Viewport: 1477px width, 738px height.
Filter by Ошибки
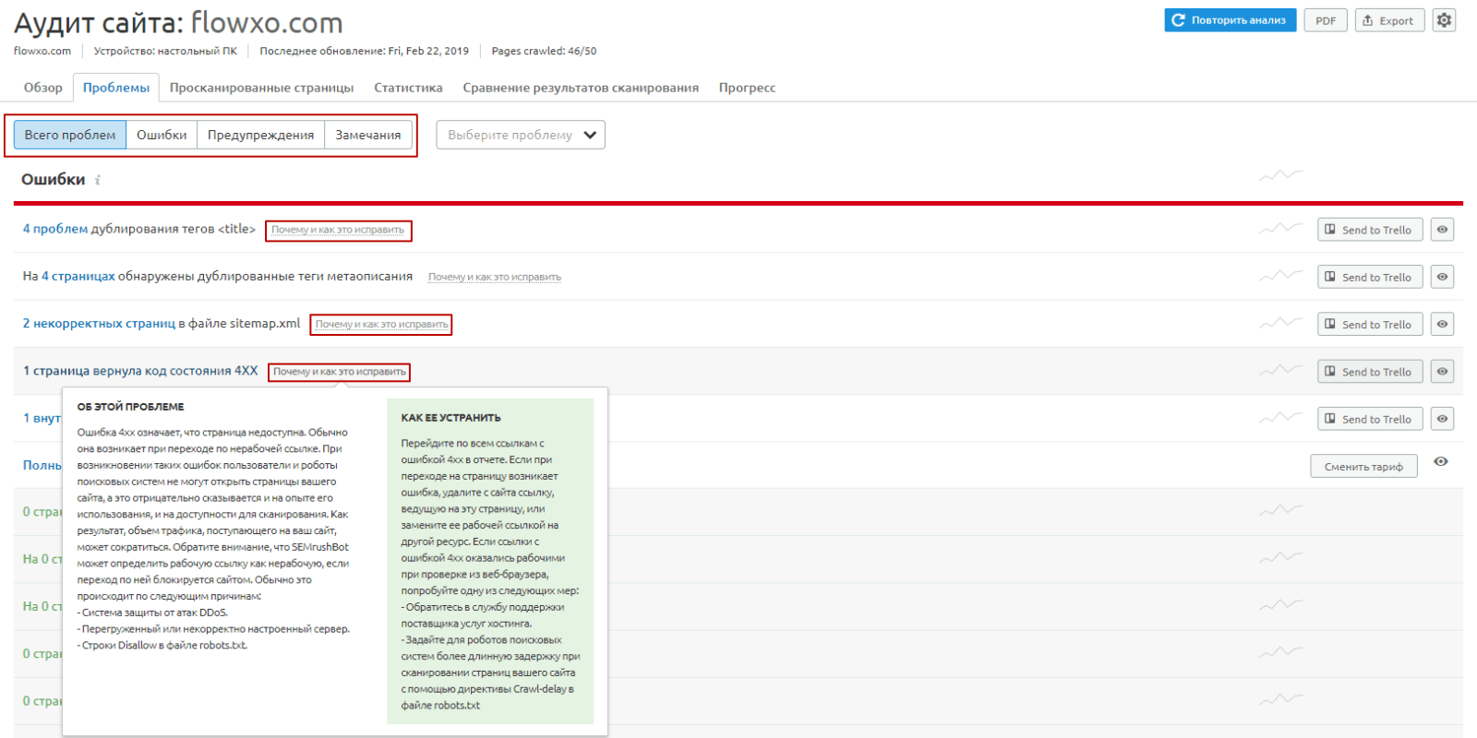point(162,135)
